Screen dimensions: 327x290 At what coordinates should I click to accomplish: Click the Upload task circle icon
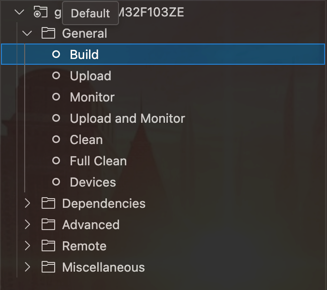tap(56, 76)
